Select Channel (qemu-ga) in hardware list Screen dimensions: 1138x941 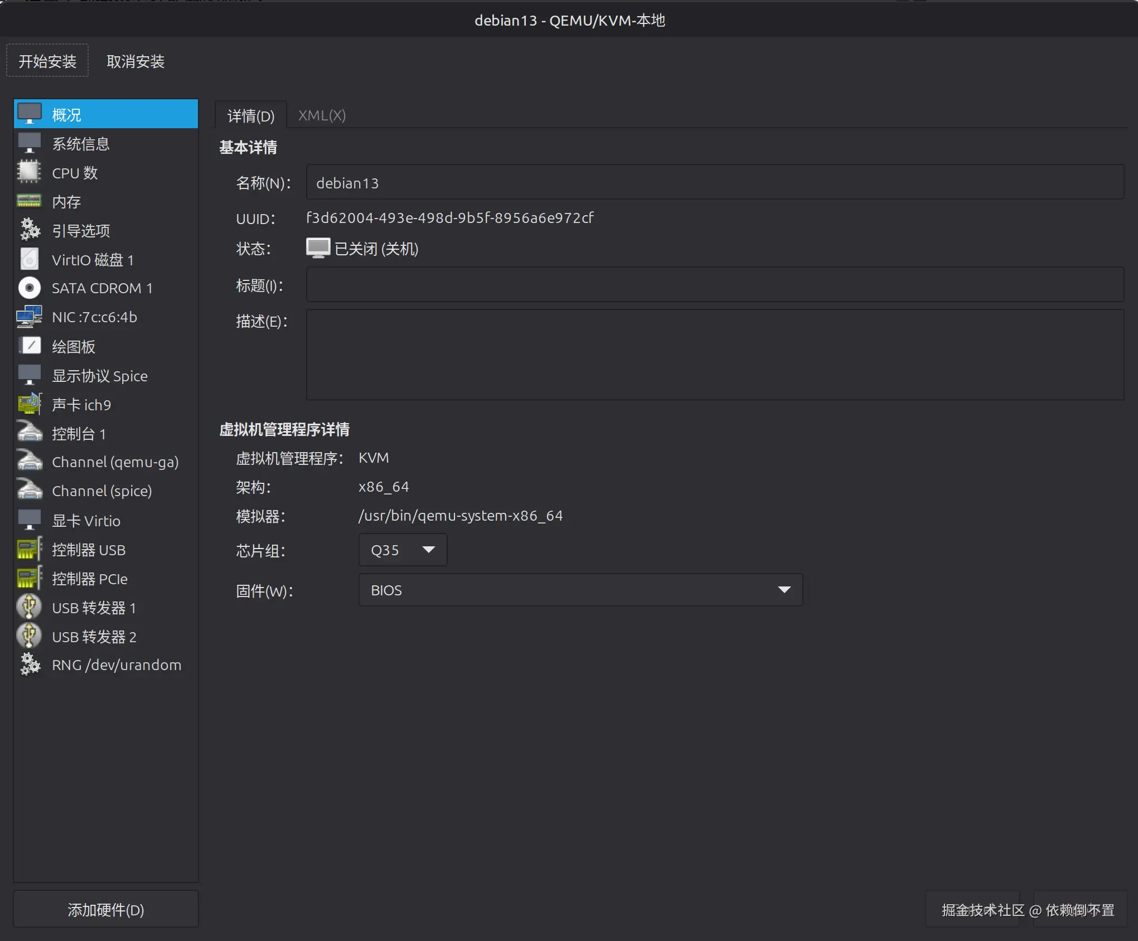coord(115,462)
